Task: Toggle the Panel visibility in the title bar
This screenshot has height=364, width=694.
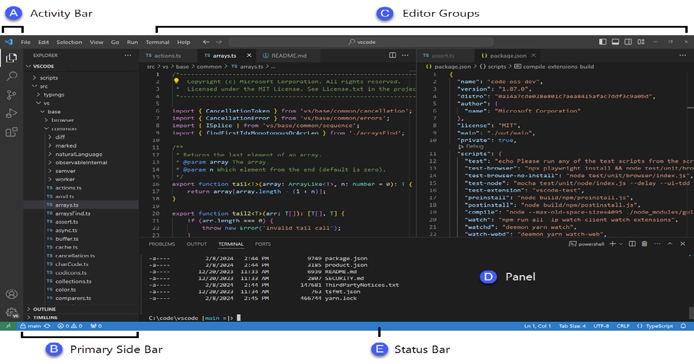Action: click(615, 42)
